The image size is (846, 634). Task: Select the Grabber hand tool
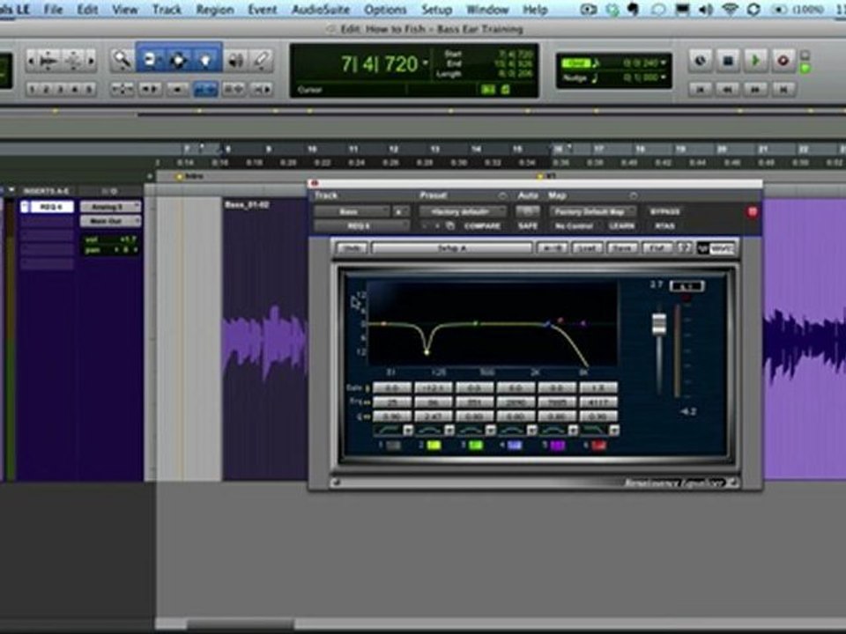206,60
